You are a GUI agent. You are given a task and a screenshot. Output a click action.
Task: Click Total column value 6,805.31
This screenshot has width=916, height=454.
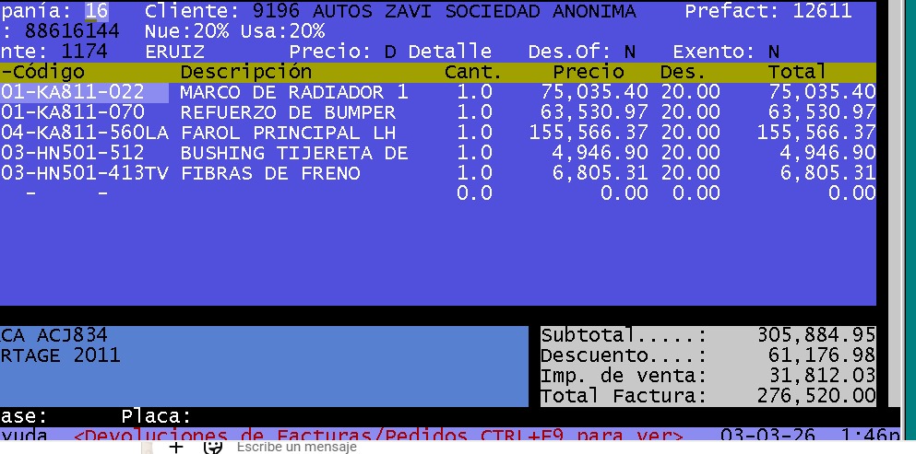pyautogui.click(x=827, y=173)
